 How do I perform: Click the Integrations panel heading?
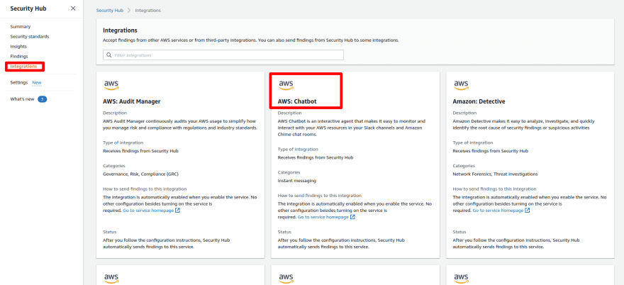[x=120, y=30]
